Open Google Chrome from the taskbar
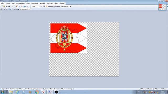The image size is (168, 94). click(x=37, y=92)
